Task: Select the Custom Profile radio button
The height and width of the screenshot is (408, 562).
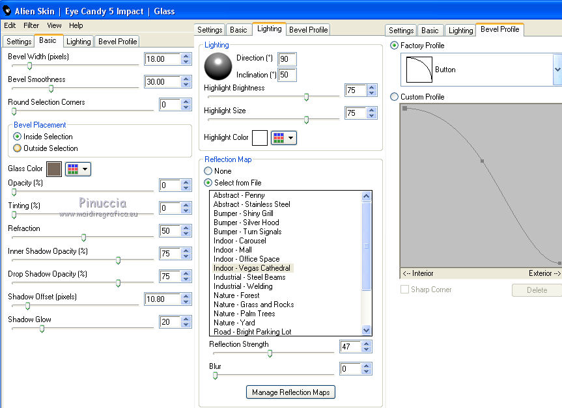Action: coord(394,97)
